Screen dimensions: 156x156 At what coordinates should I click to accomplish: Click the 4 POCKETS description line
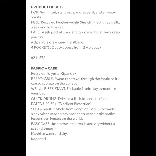click(66, 47)
